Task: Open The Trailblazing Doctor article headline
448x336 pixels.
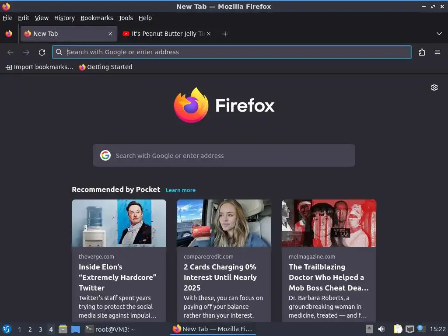Action: pyautogui.click(x=329, y=277)
